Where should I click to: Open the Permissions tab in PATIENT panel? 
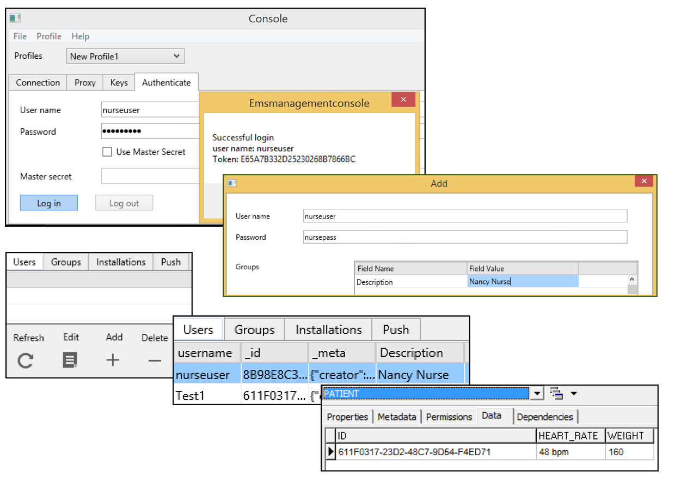pos(449,417)
